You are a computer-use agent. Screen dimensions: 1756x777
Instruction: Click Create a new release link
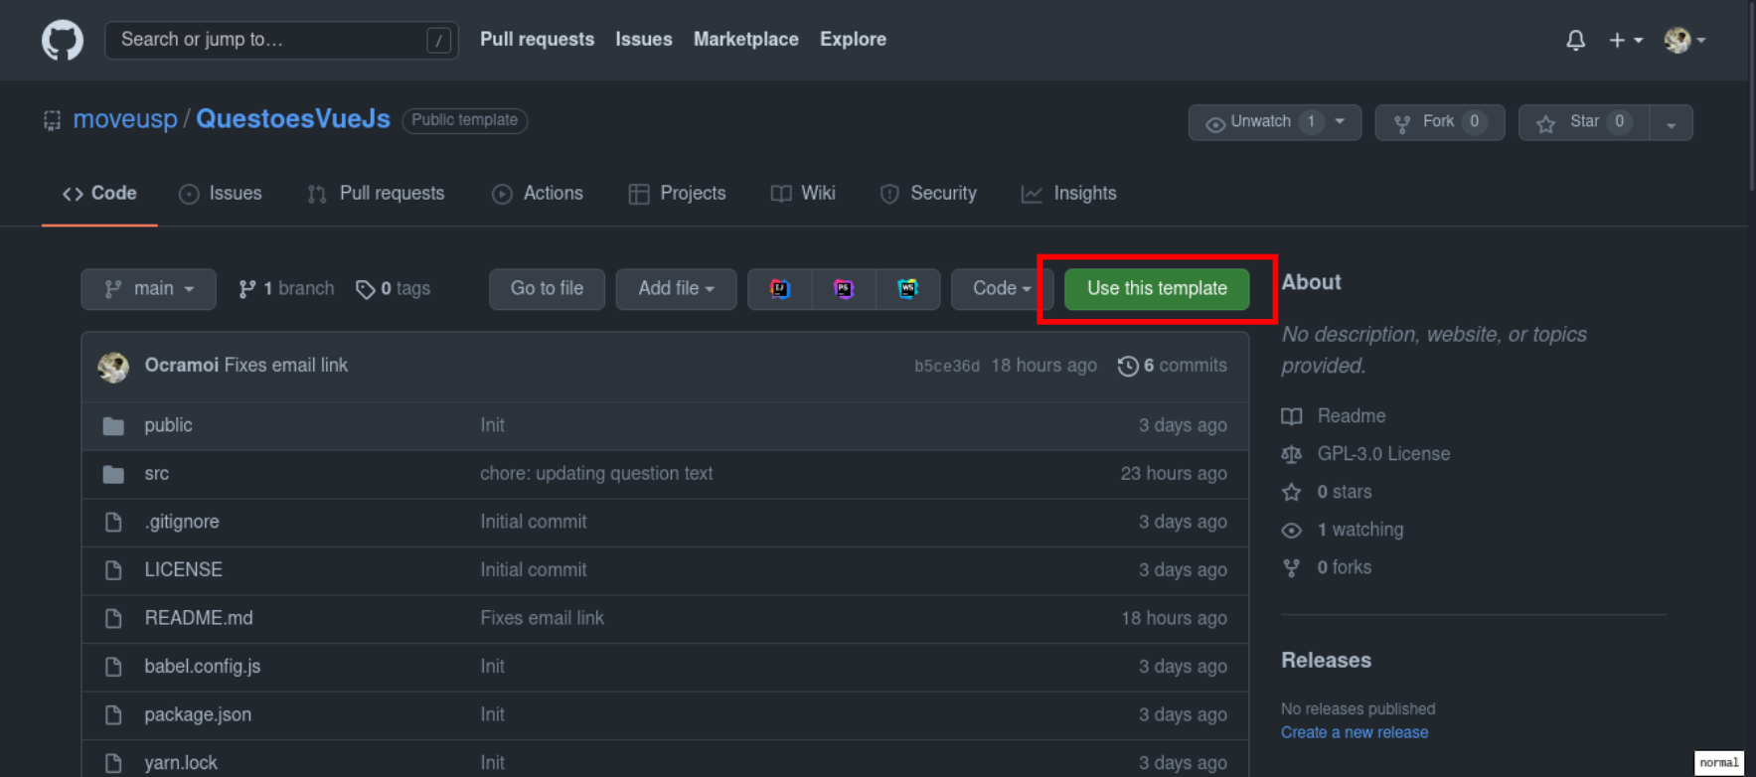pyautogui.click(x=1355, y=732)
